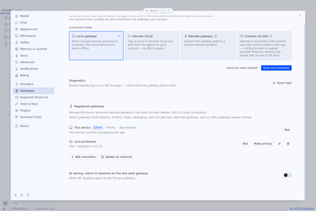The height and width of the screenshot is (211, 316).
Task: Open Memory & Context settings
Action: [x=33, y=49]
